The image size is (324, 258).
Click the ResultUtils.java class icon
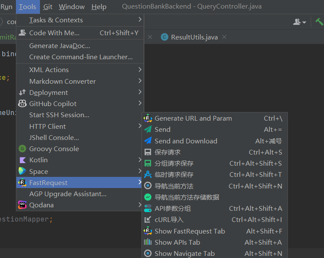[x=165, y=37]
